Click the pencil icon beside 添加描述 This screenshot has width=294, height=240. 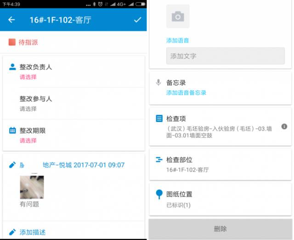[12, 232]
